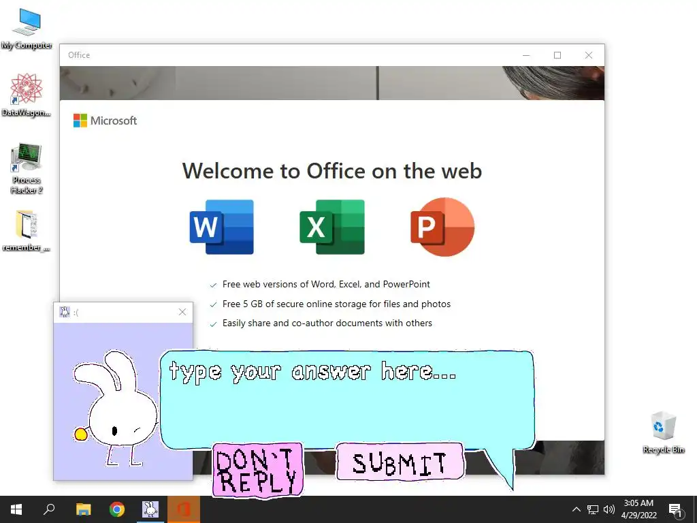
Task: Open the My Computer desktop icon
Action: click(27, 29)
